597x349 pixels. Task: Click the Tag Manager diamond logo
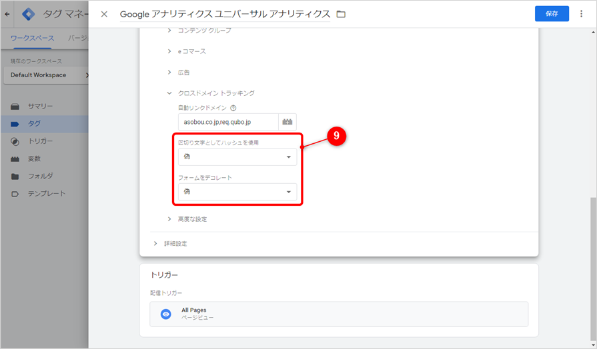point(28,14)
